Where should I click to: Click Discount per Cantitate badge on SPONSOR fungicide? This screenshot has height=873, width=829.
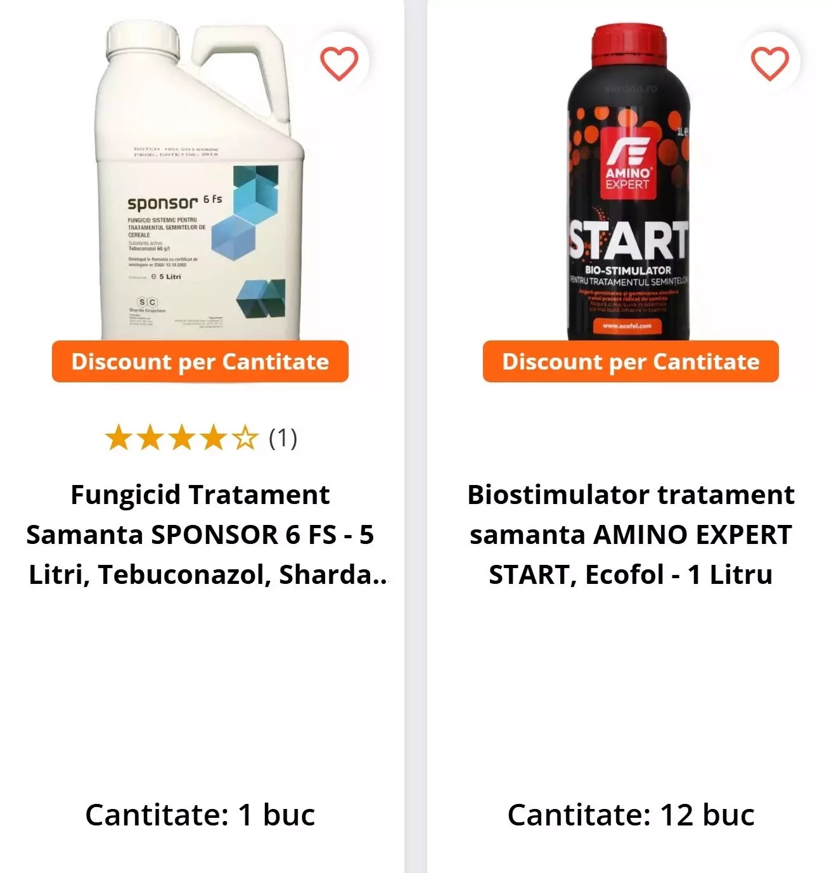200,361
